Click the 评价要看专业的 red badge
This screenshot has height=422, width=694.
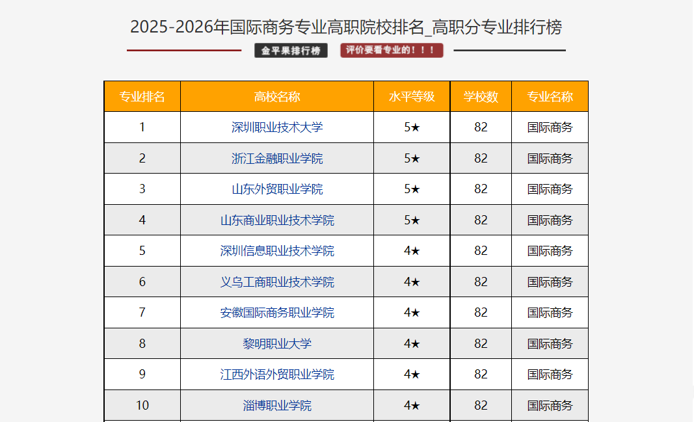391,51
